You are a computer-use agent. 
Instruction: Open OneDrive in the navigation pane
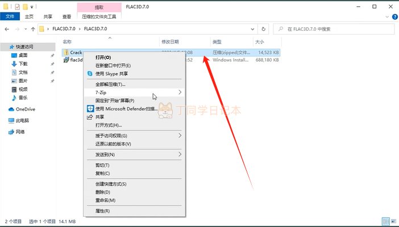coord(25,110)
